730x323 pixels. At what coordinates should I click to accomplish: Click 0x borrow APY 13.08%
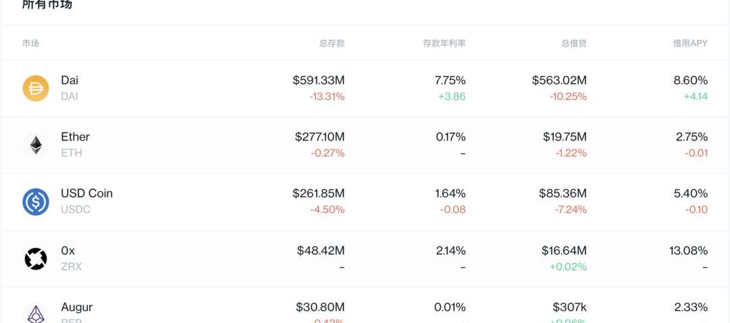689,251
